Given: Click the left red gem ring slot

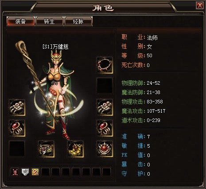Looking at the screenshot, I should (17, 128).
